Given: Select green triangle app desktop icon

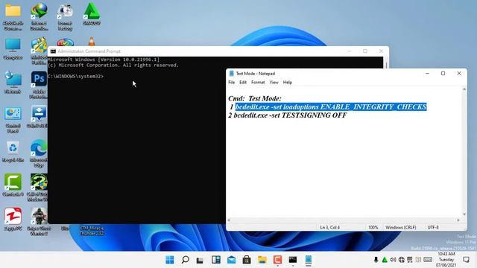Looking at the screenshot, I should 92,14.
